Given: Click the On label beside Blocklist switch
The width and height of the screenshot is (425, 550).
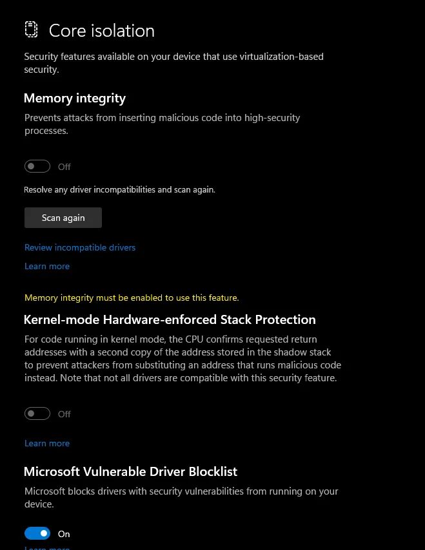Looking at the screenshot, I should [64, 534].
